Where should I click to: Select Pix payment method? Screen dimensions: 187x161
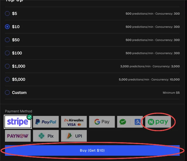pyautogui.click(x=46, y=136)
